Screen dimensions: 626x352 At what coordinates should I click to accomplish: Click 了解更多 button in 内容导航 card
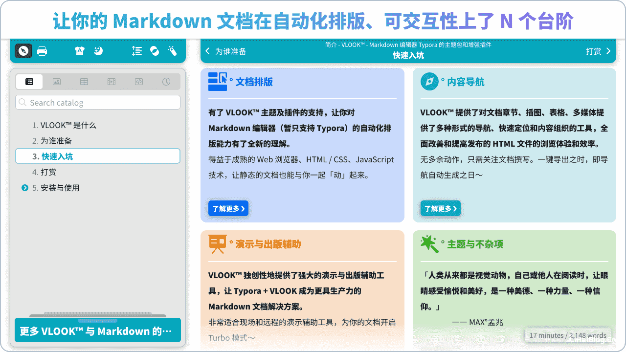(x=440, y=208)
